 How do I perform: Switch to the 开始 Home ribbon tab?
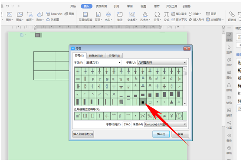(73, 7)
